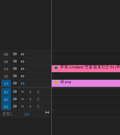Mute audio track A3
120x135 pixels.
point(22,106)
